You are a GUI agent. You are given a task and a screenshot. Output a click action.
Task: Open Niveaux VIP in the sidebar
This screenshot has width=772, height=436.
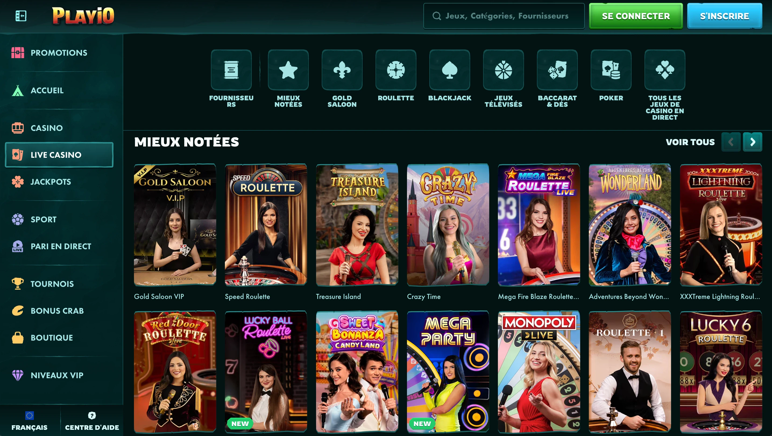click(x=59, y=375)
